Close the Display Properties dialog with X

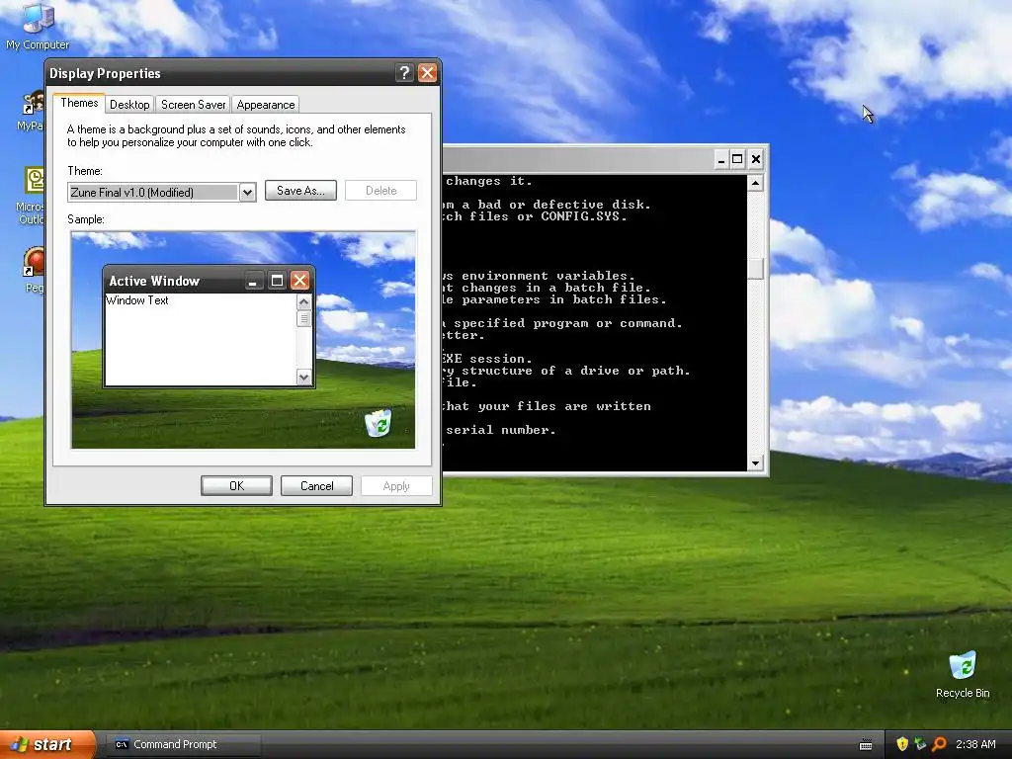427,73
